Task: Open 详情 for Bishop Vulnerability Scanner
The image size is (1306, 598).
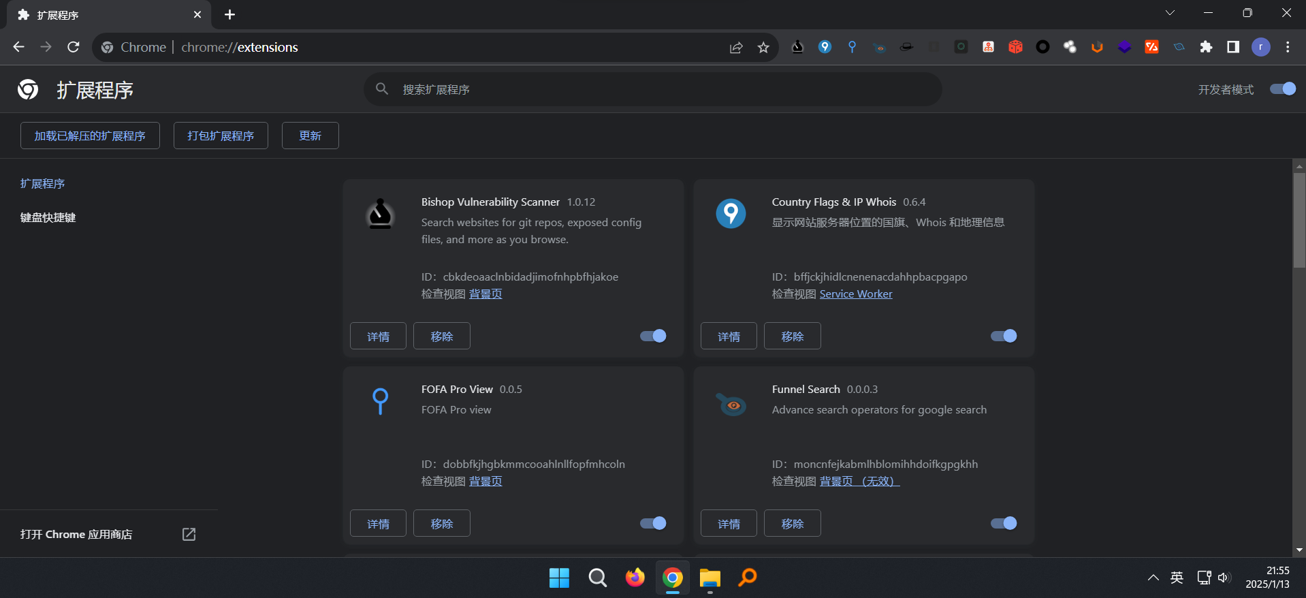Action: [378, 336]
